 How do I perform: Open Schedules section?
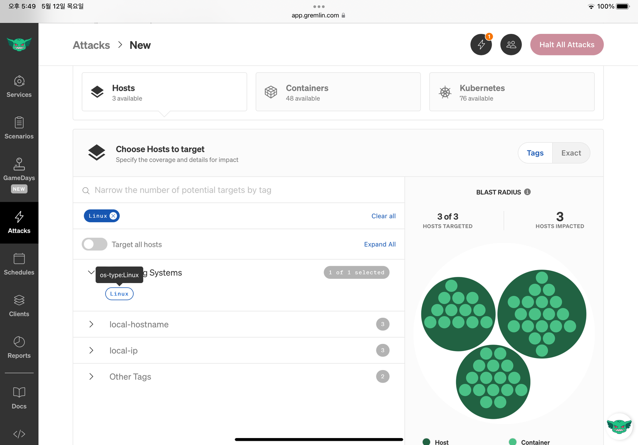point(19,264)
